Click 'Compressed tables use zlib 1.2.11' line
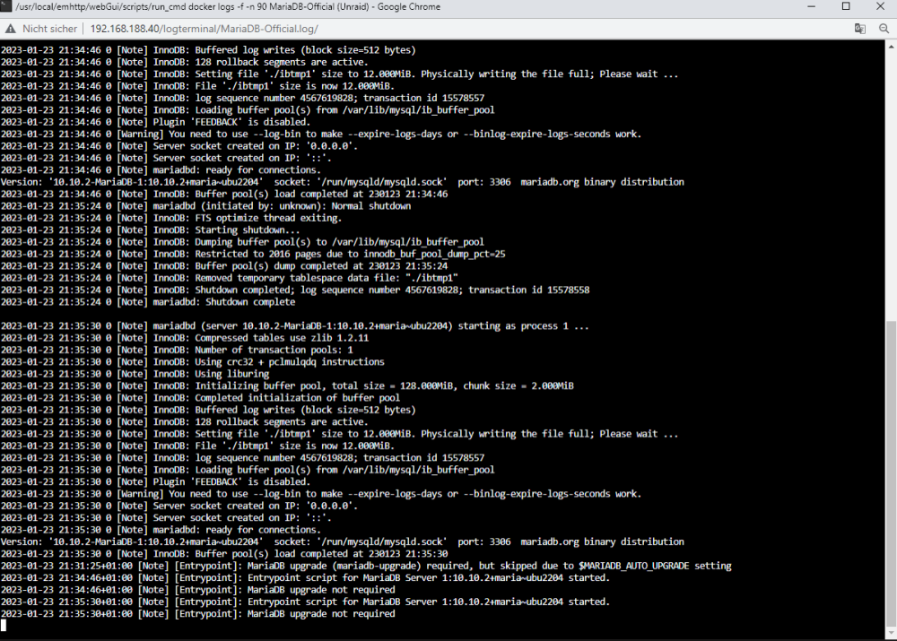This screenshot has width=897, height=641. 185,338
